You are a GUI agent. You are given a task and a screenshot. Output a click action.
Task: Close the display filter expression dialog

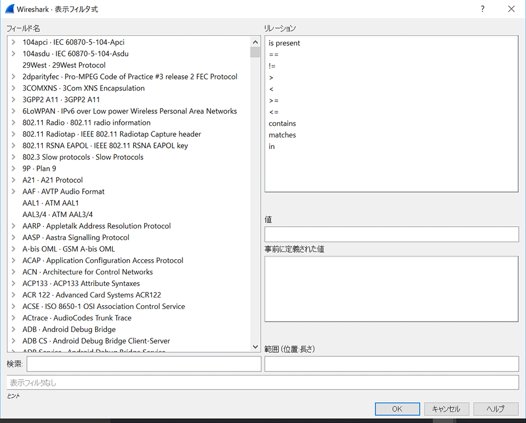coord(511,9)
